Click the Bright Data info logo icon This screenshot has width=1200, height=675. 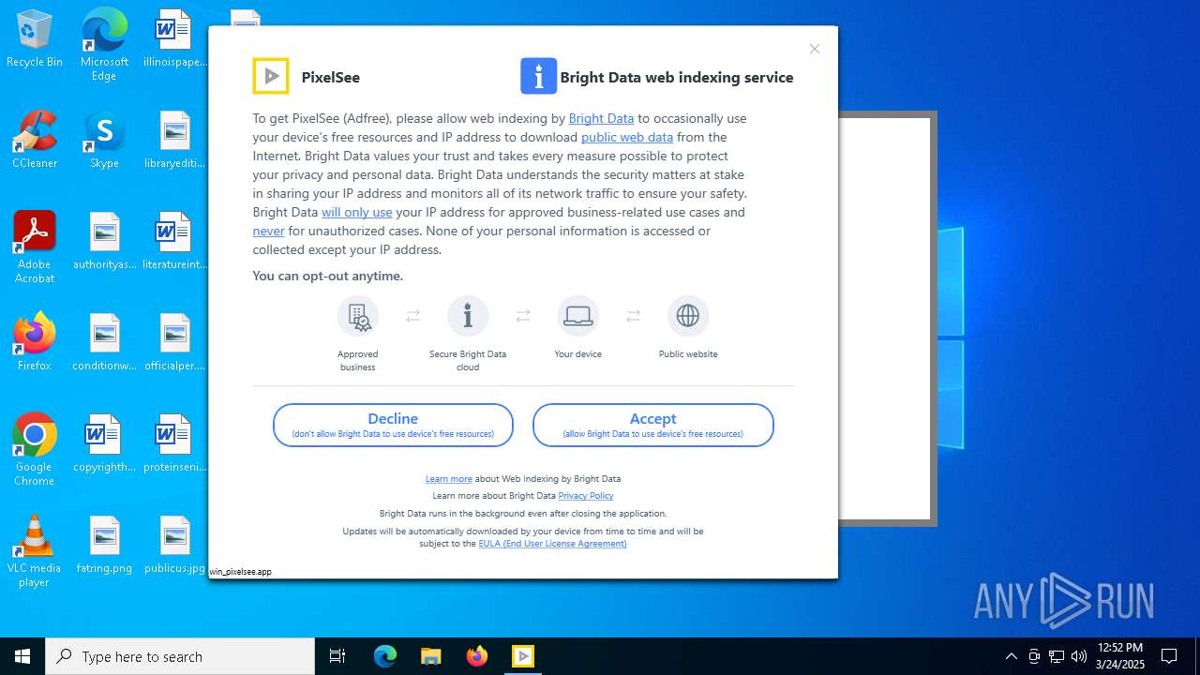pos(538,76)
